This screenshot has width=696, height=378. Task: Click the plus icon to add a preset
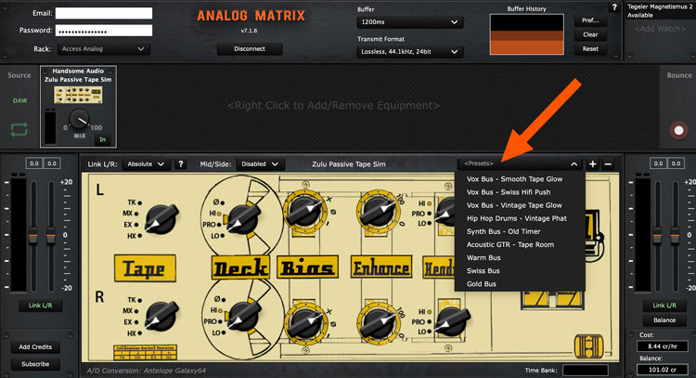592,163
